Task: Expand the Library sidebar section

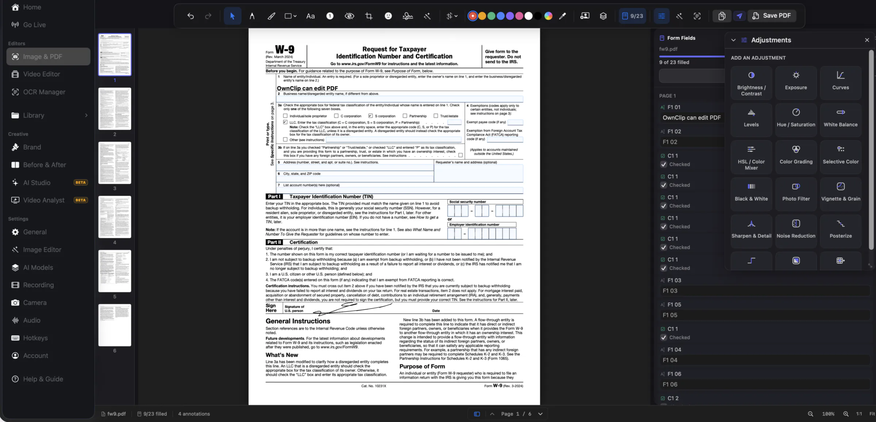Action: 86,116
